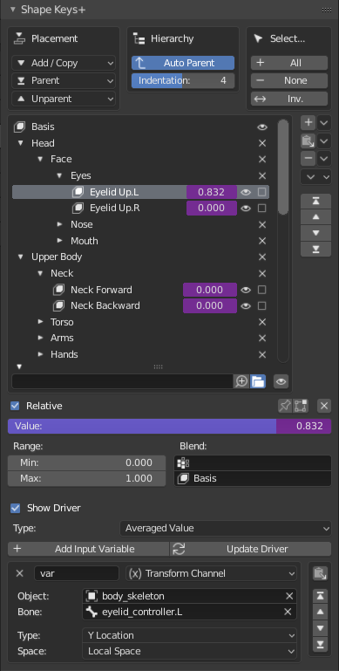This screenshot has height=671, width=339.
Task: Open the Add / Copy placement dropdown
Action: pos(64,63)
